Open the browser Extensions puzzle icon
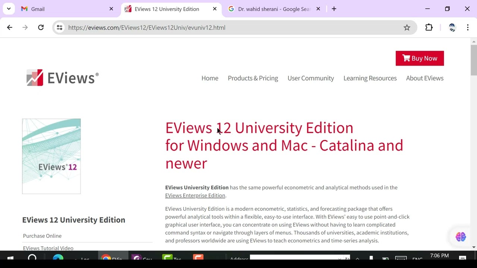This screenshot has width=477, height=268. pos(429,28)
